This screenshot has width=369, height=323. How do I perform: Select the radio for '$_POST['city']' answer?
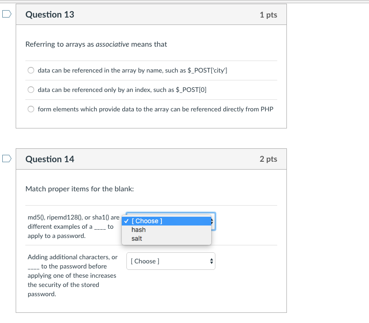30,70
